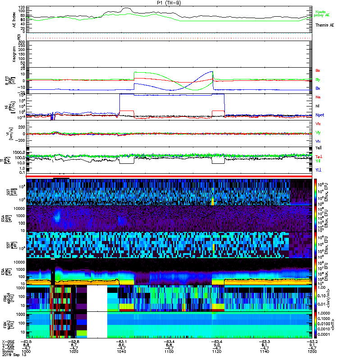Click the 'B_FIT GSE [nT]' axis label
Screen dimensions: 338x361
point(9,81)
